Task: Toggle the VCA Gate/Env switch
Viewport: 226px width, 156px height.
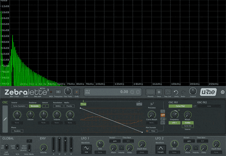Action: click(17, 147)
